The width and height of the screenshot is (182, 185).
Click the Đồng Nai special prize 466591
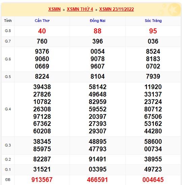(x=98, y=180)
